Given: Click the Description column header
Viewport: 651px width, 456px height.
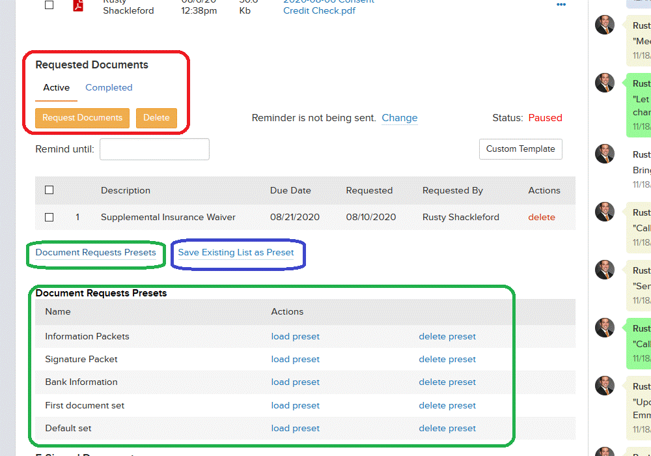Looking at the screenshot, I should pos(126,190).
